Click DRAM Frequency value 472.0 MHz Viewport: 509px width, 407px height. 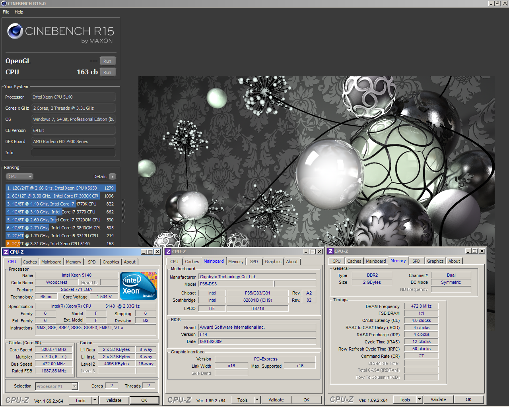(x=422, y=306)
